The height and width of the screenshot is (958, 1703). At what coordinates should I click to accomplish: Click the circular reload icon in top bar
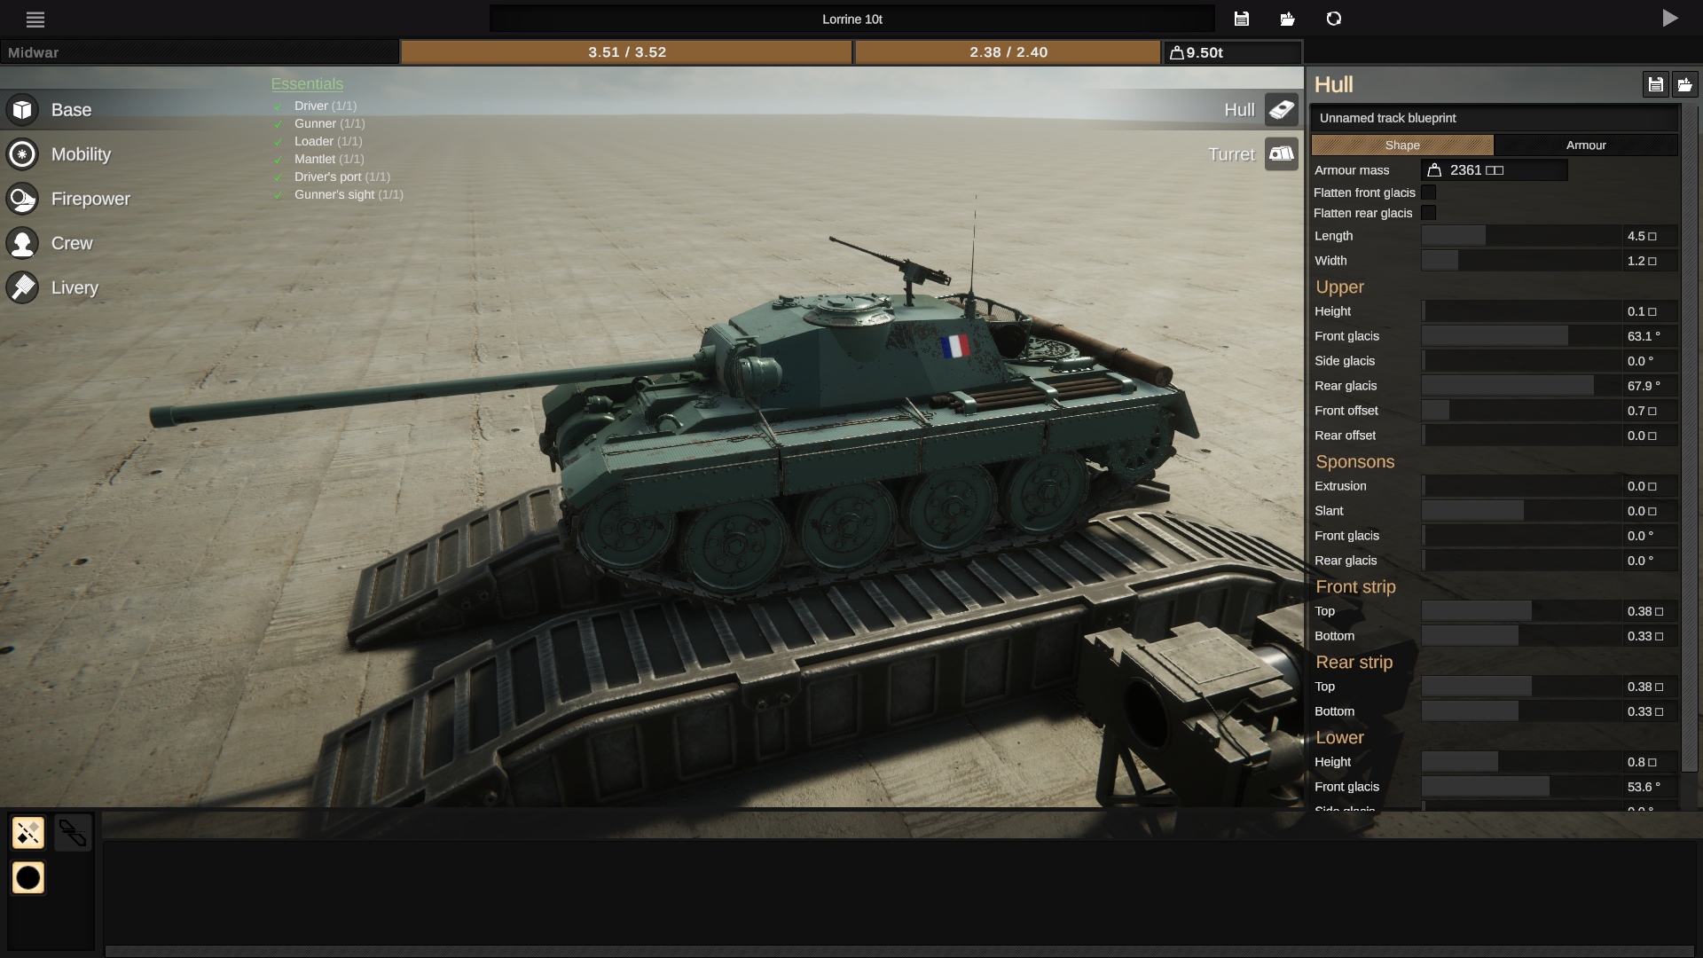click(x=1334, y=19)
